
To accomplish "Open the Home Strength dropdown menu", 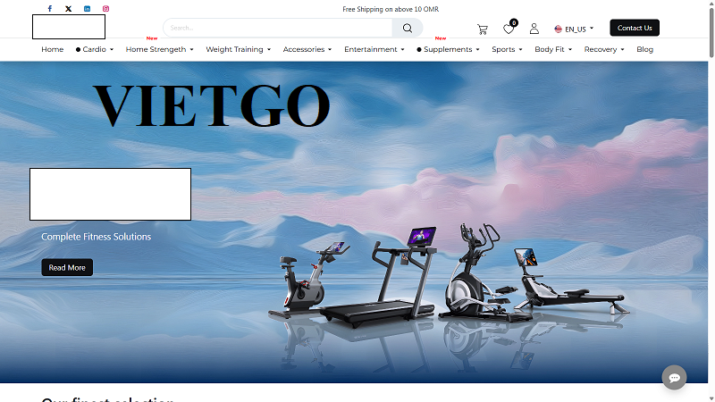I will (159, 49).
